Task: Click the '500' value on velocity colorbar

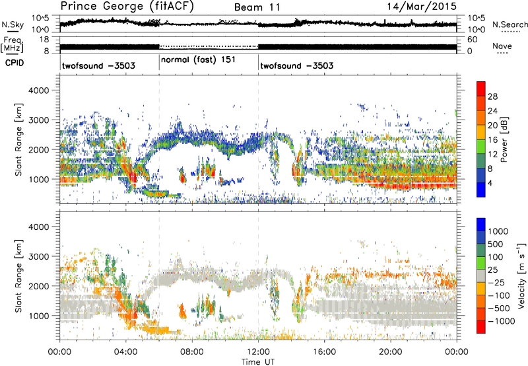Action: pos(496,244)
